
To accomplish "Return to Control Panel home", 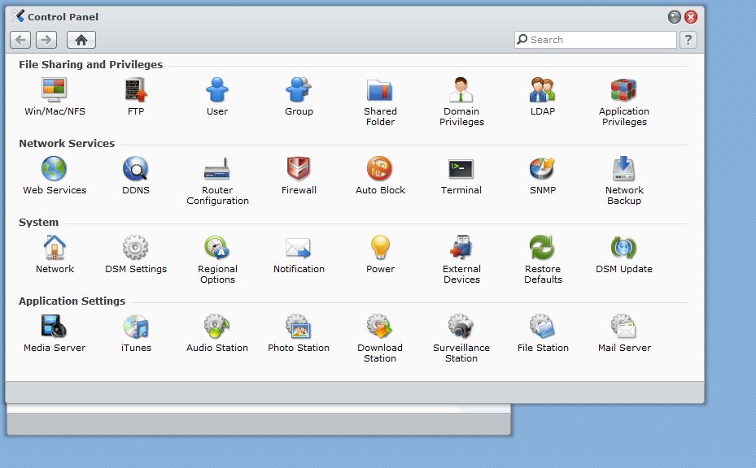I will tap(81, 40).
